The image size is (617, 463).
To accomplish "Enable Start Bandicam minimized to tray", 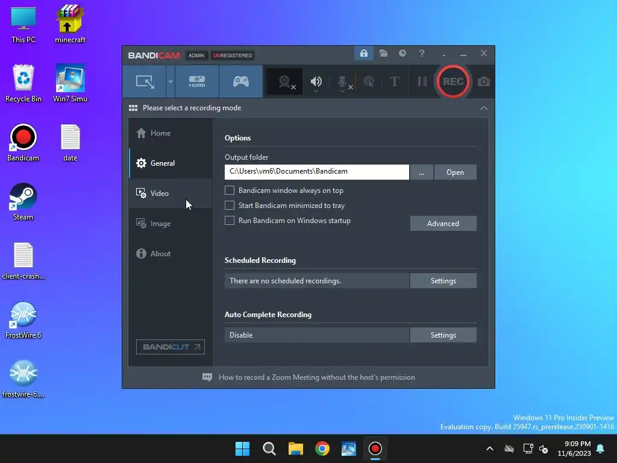I will (x=230, y=205).
